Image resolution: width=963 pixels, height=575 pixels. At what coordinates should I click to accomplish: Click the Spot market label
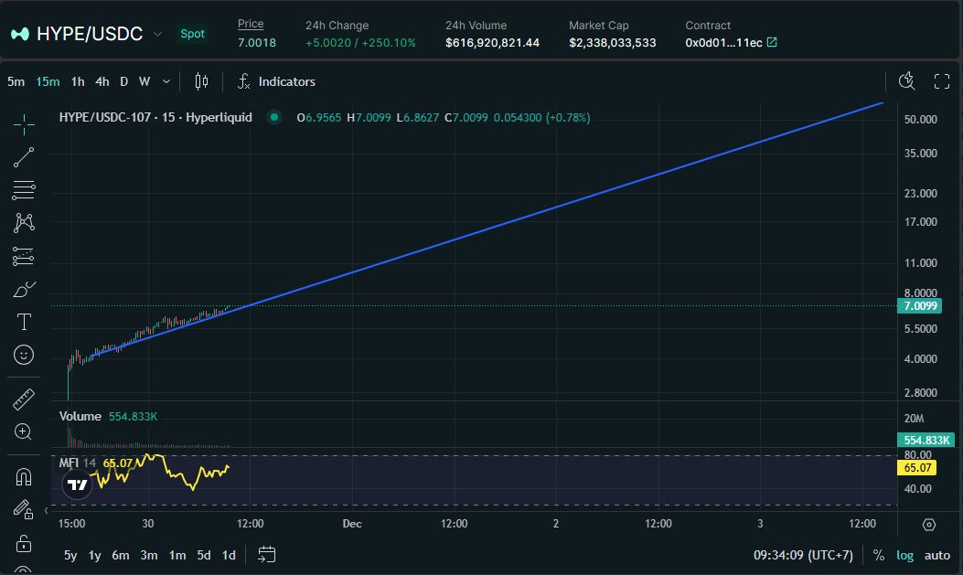(192, 34)
